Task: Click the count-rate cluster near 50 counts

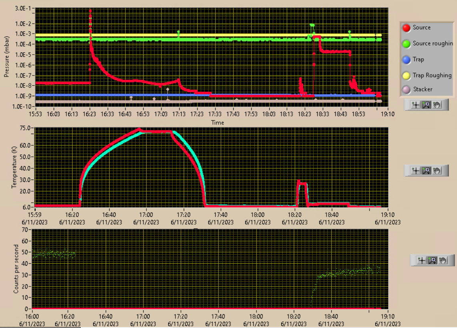Action: click(54, 254)
